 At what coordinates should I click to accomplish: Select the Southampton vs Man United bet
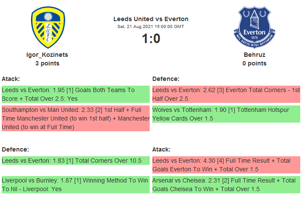point(75,118)
